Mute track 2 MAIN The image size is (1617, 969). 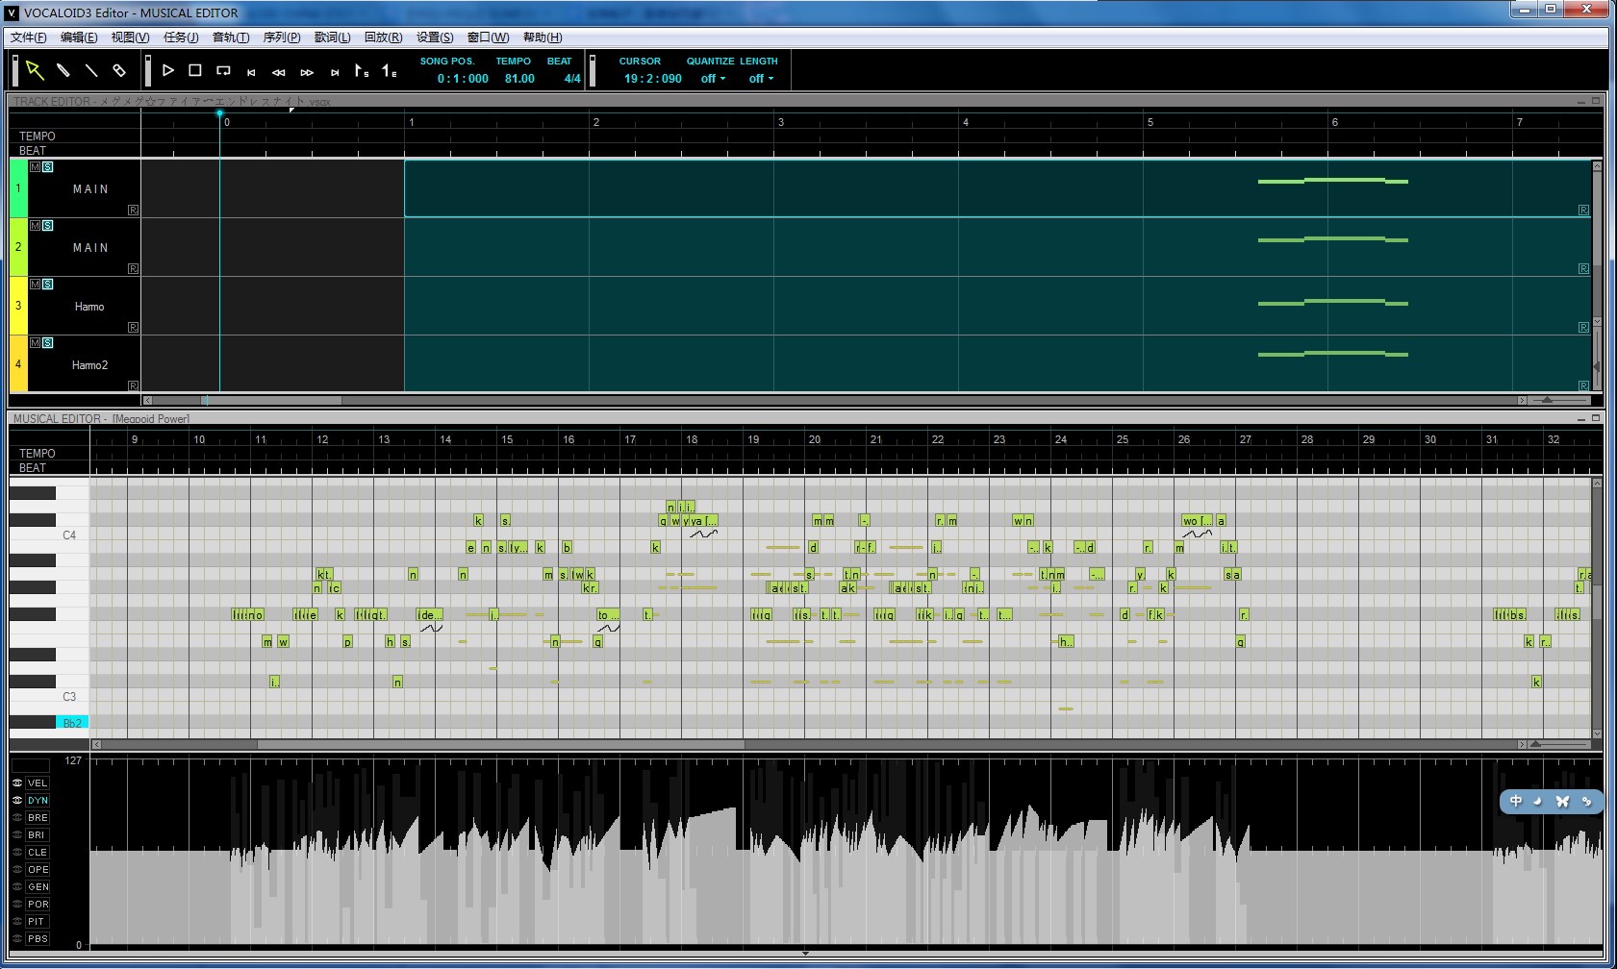[x=36, y=226]
